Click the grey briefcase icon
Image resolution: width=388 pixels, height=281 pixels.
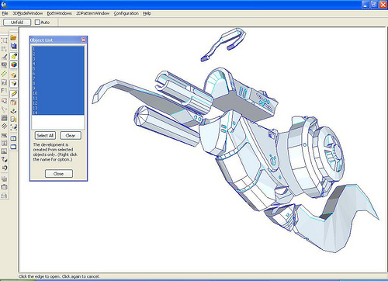pos(4,187)
